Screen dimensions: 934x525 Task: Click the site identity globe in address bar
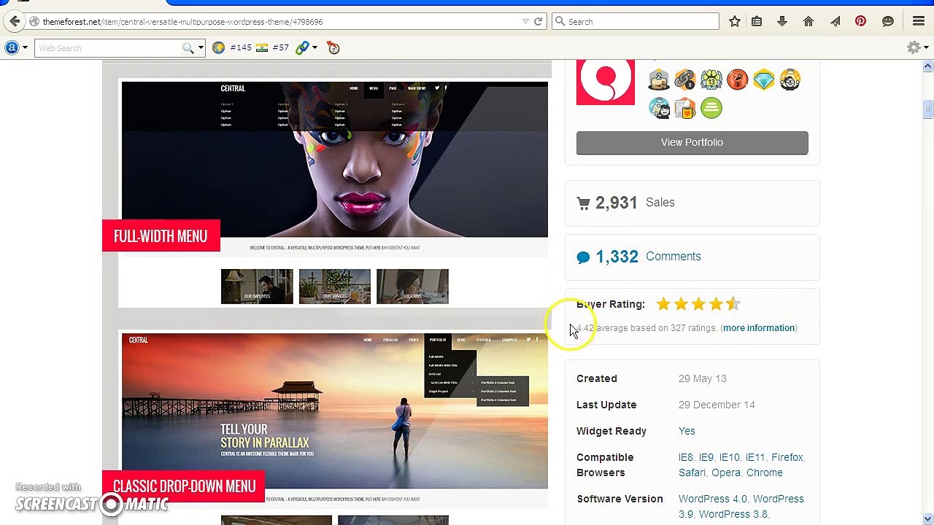click(34, 22)
